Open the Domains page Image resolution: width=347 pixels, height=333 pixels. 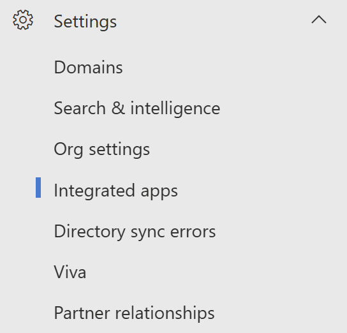tap(88, 67)
